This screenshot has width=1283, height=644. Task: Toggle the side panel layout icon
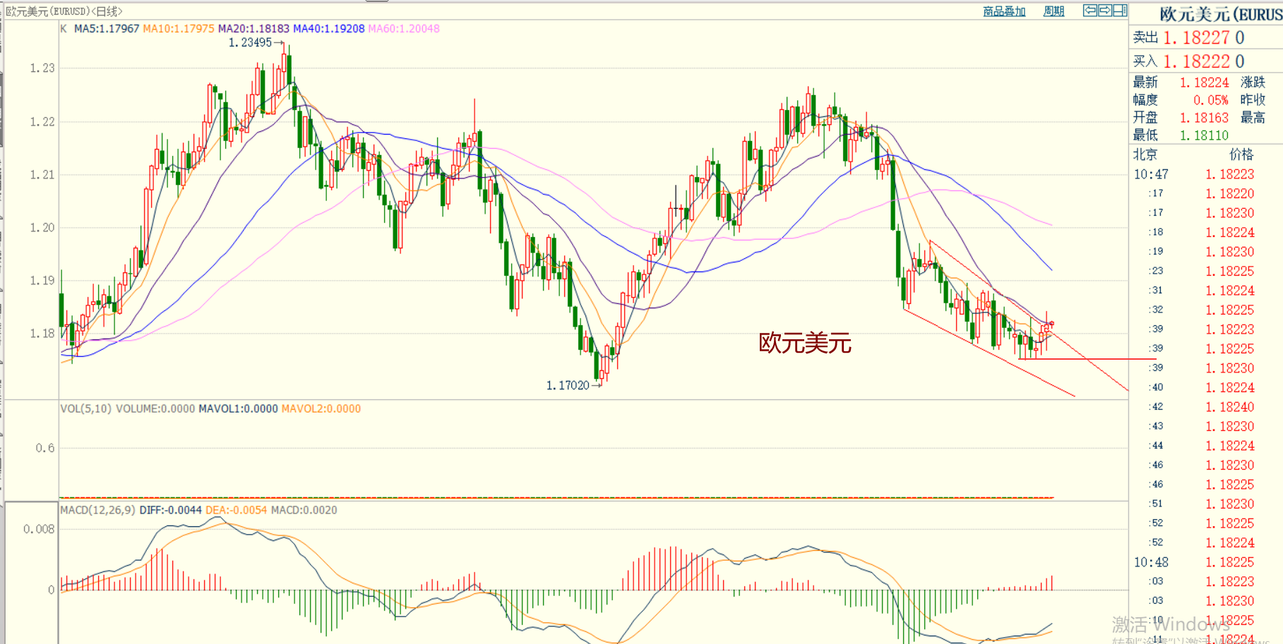1120,11
